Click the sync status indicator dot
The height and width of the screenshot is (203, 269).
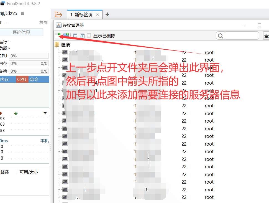(22, 14)
